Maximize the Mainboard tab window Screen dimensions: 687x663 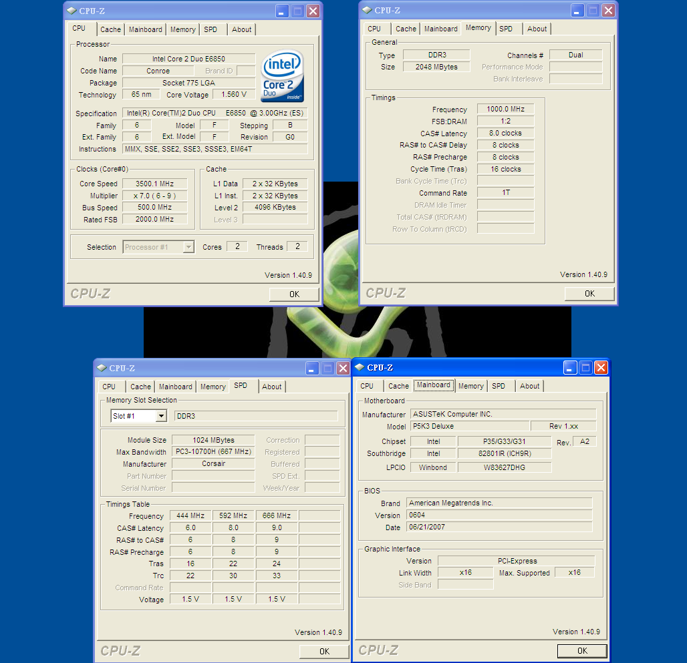[585, 368]
